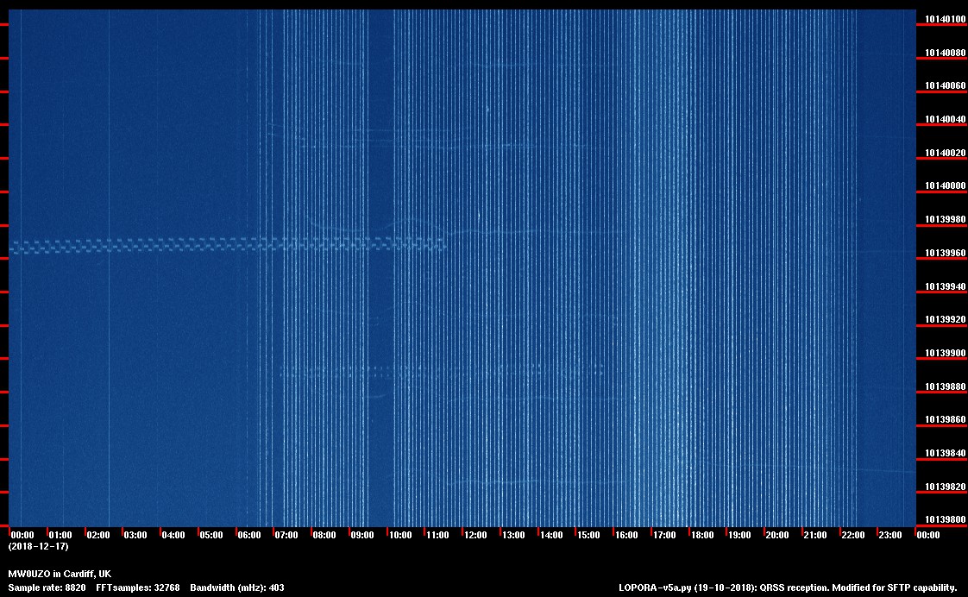
Task: Select the 23:00 time axis marker
Action: pyautogui.click(x=890, y=535)
